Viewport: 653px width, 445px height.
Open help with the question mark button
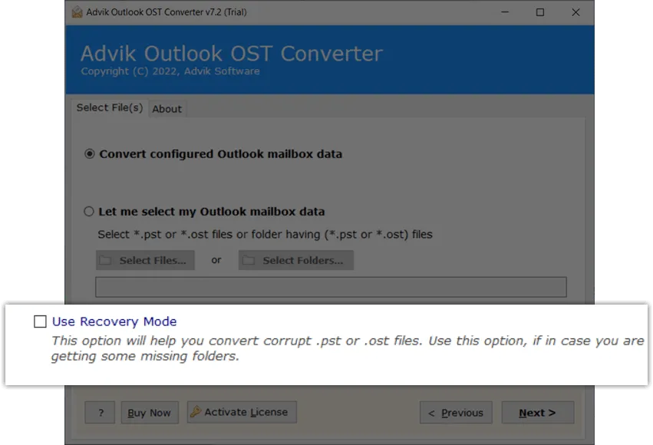[100, 413]
